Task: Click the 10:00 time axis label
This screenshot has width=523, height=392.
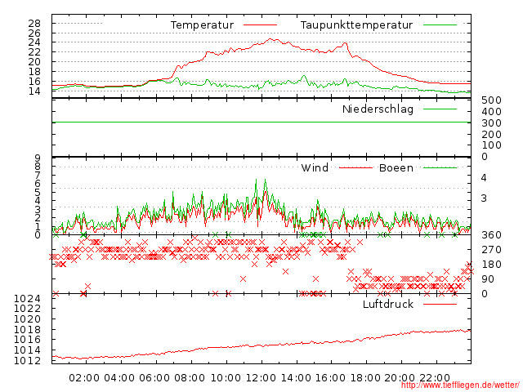Action: click(226, 378)
